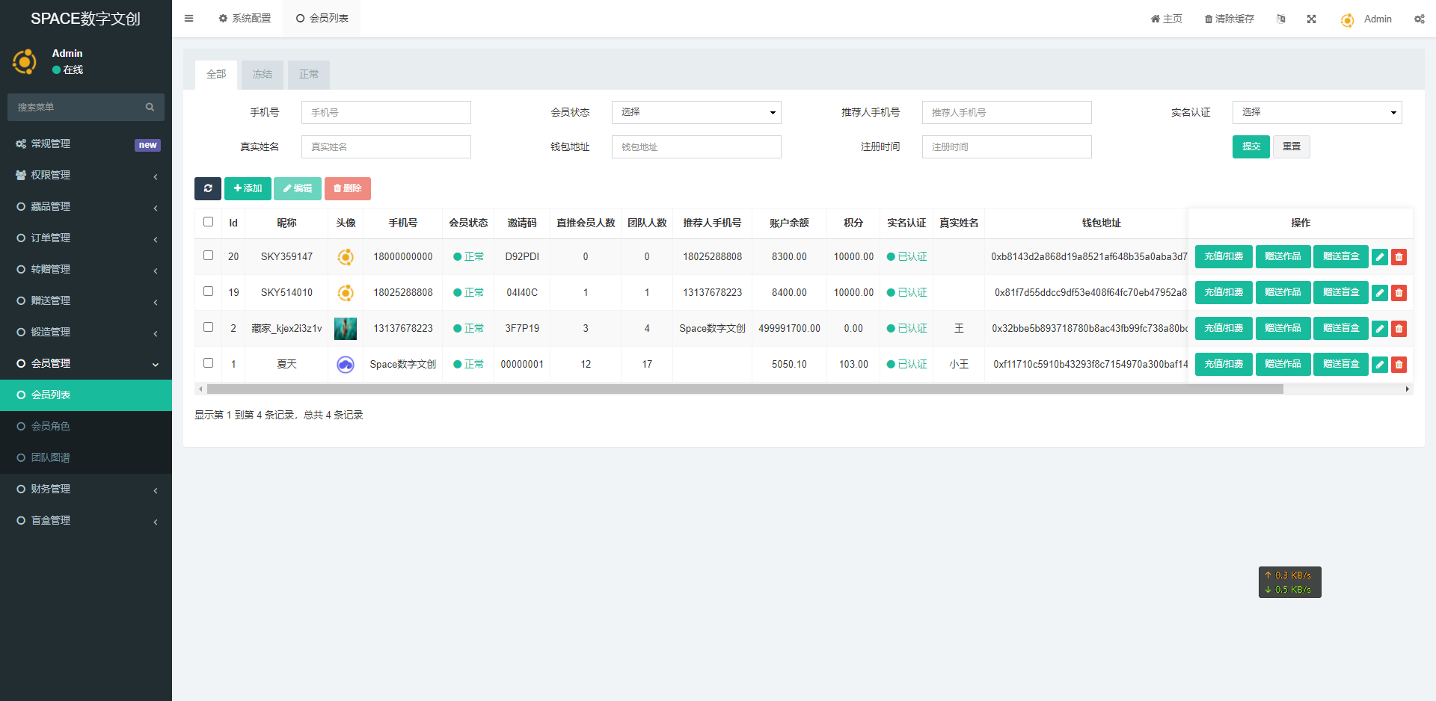Image resolution: width=1436 pixels, height=701 pixels.
Task: Click the fullscreen icon in top bar
Action: [1311, 19]
